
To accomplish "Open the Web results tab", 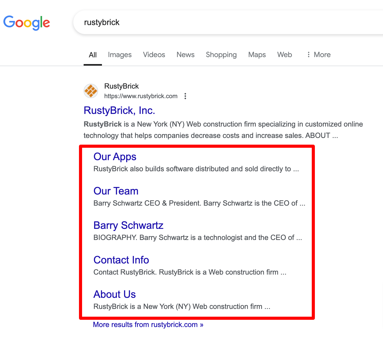I will point(284,55).
